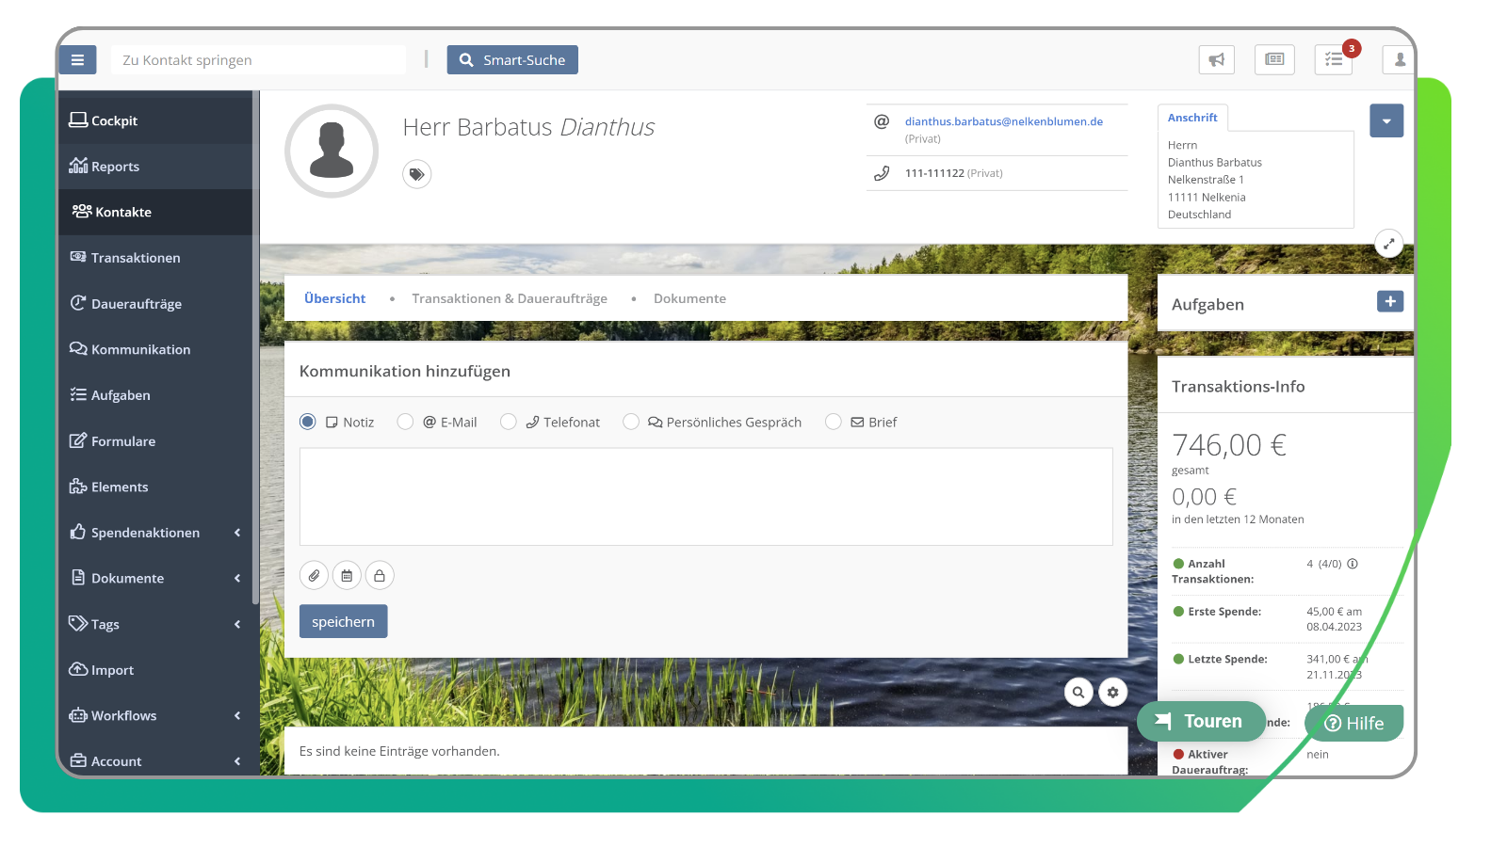Open the calendar icon below the note field
The width and height of the screenshot is (1507, 847).
pyautogui.click(x=347, y=575)
